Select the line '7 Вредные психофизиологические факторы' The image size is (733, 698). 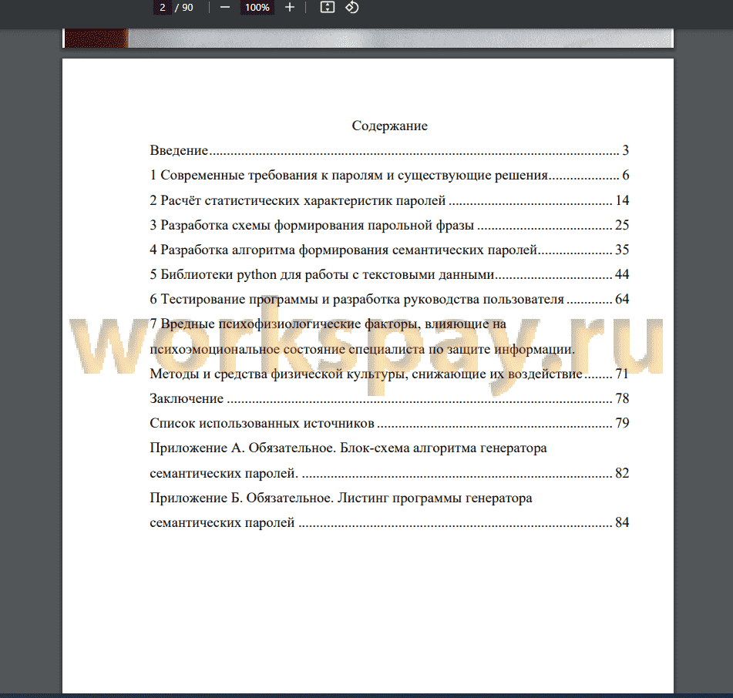pos(328,324)
